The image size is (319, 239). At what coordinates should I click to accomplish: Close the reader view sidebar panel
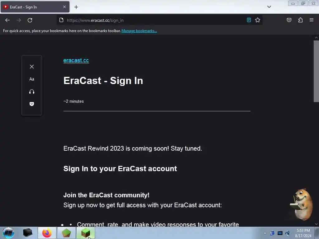(x=32, y=67)
